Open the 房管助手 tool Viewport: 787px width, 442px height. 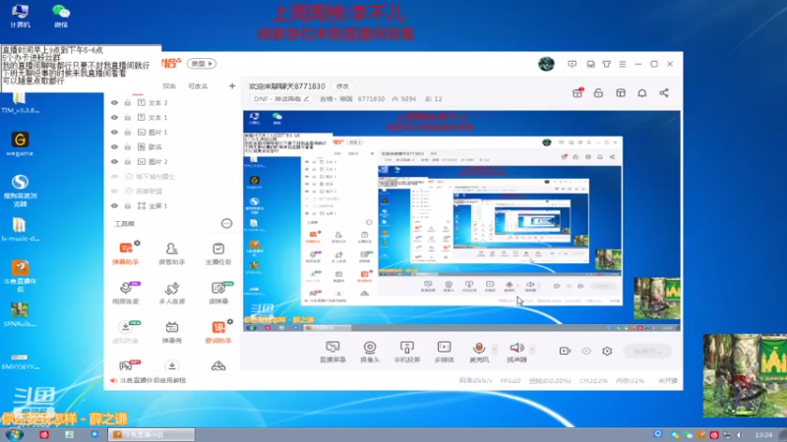(x=171, y=253)
